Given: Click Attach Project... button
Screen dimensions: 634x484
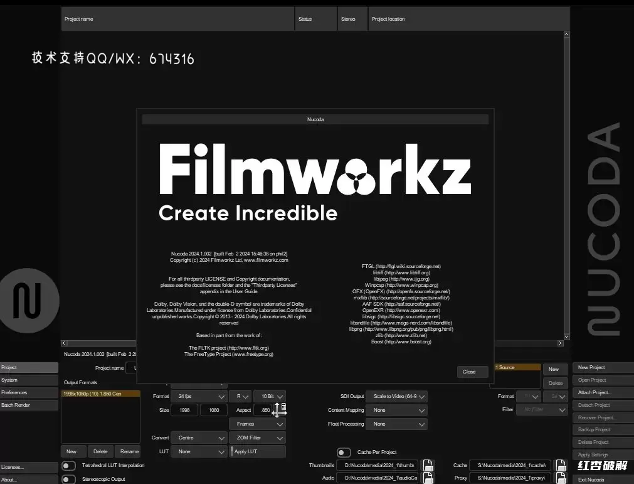Looking at the screenshot, I should point(603,392).
